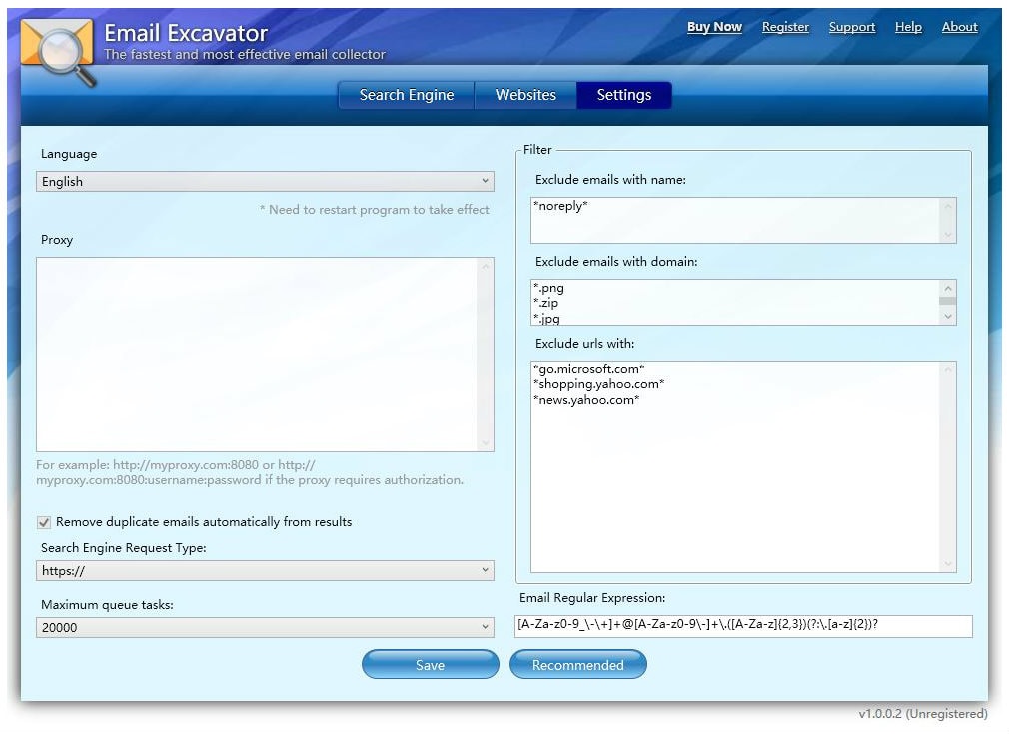The width and height of the screenshot is (1009, 734).
Task: Open the Maximum queue tasks dropdown
Action: point(265,627)
